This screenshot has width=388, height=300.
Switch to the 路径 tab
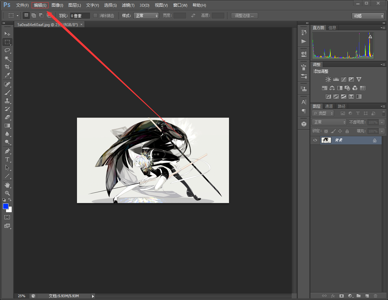point(342,106)
